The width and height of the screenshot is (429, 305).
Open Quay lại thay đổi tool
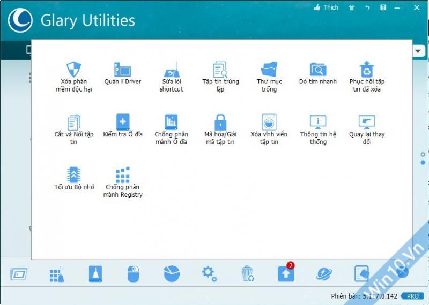click(367, 129)
